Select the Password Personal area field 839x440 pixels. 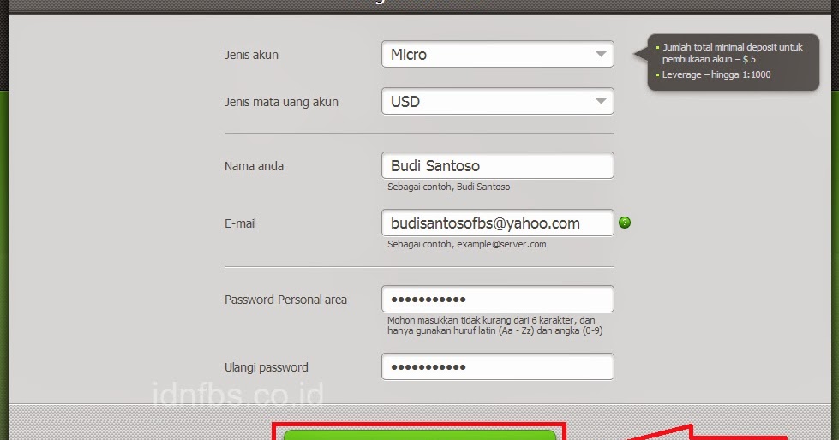coord(498,299)
